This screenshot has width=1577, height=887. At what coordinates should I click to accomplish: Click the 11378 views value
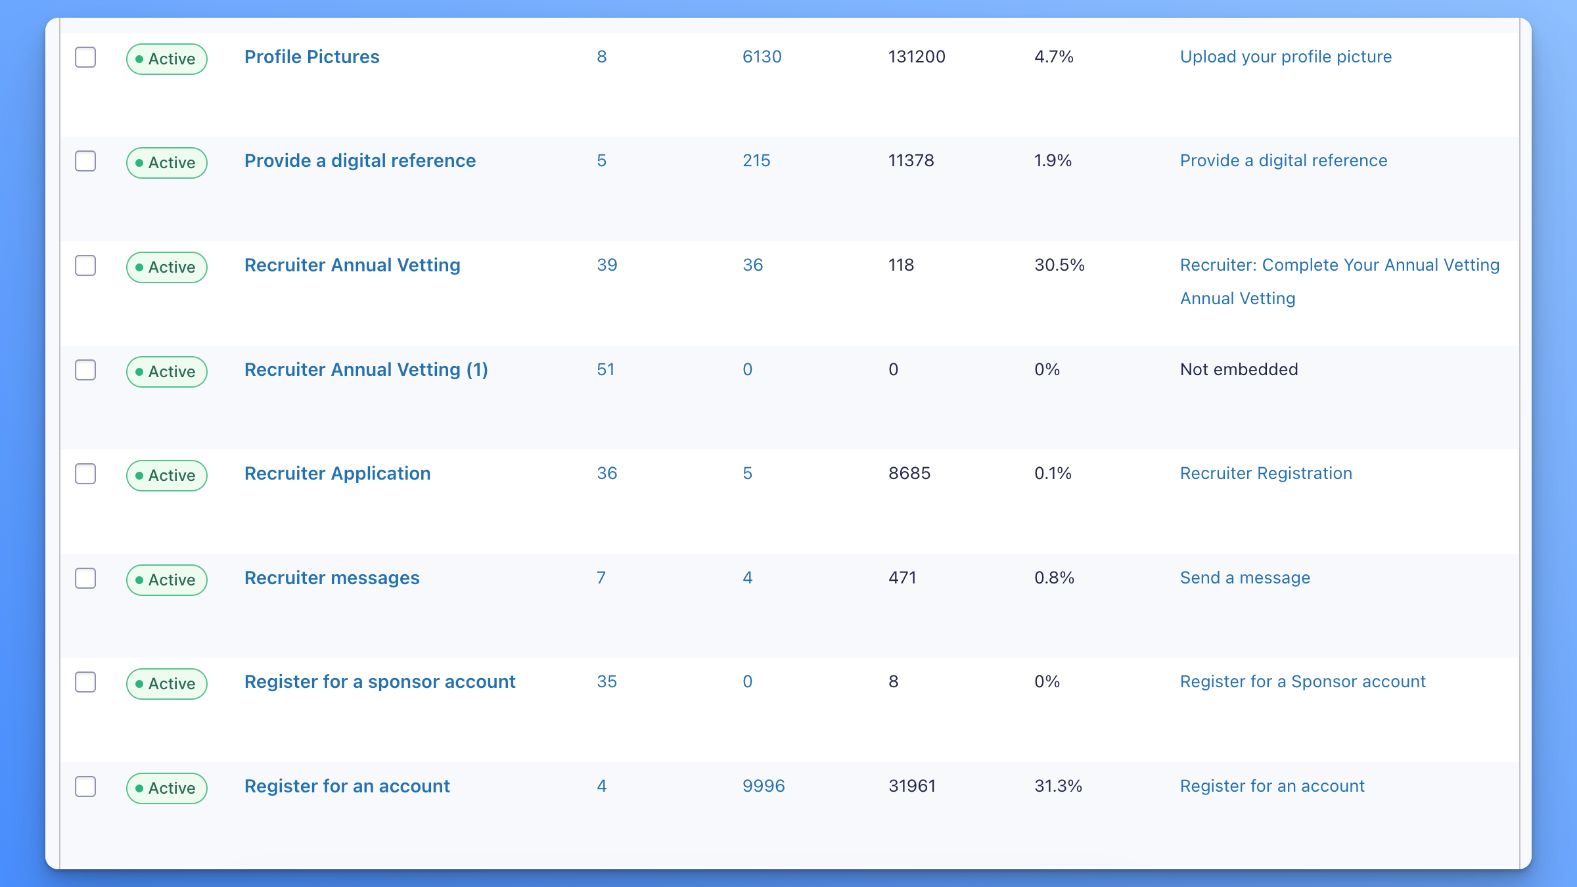coord(911,160)
